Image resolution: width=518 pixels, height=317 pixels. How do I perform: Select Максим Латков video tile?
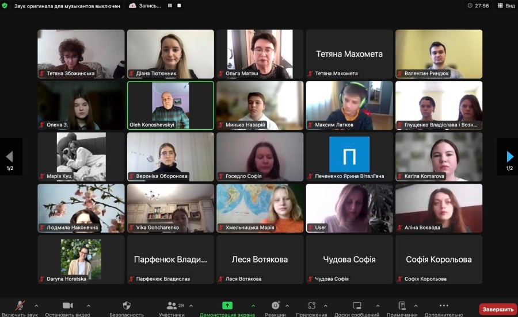[349, 106]
